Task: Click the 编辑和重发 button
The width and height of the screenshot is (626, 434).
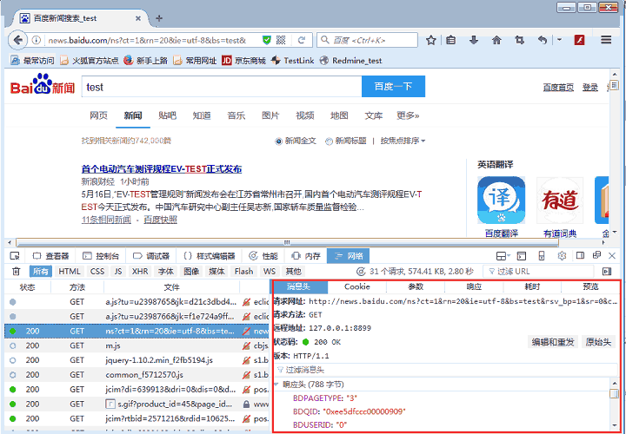Action: [553, 342]
